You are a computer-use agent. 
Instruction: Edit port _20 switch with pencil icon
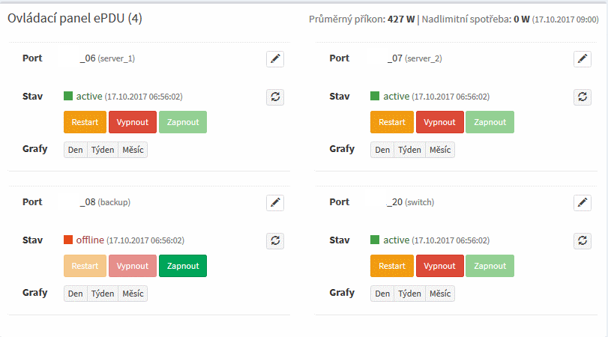coord(582,203)
